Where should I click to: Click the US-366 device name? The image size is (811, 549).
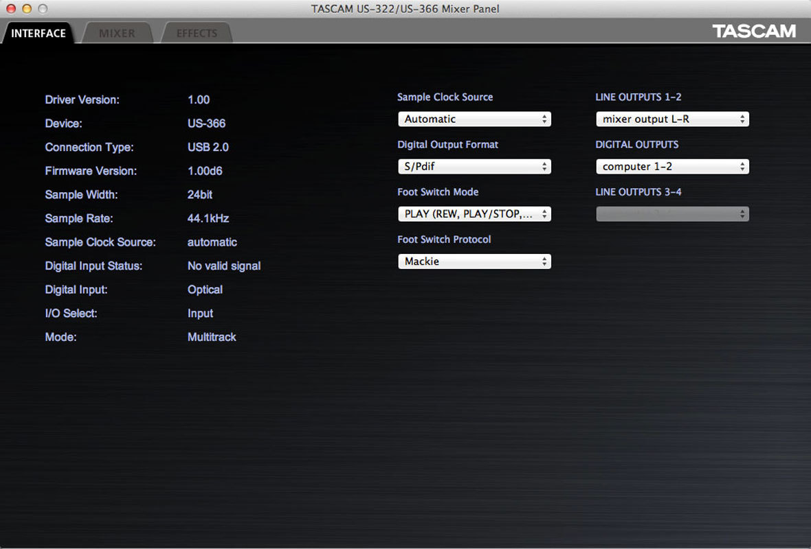coord(206,124)
